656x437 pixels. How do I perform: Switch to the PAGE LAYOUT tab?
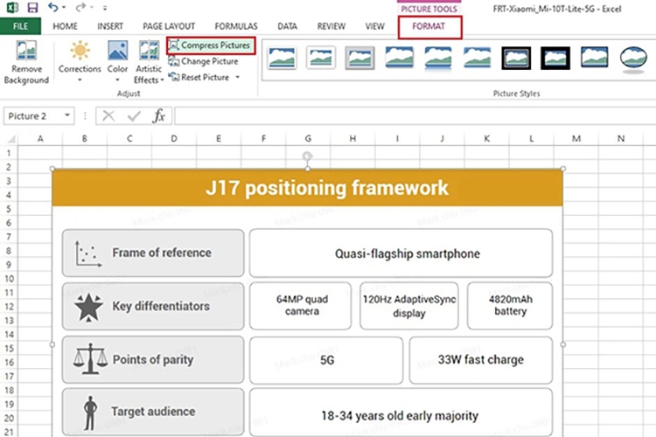click(x=169, y=26)
